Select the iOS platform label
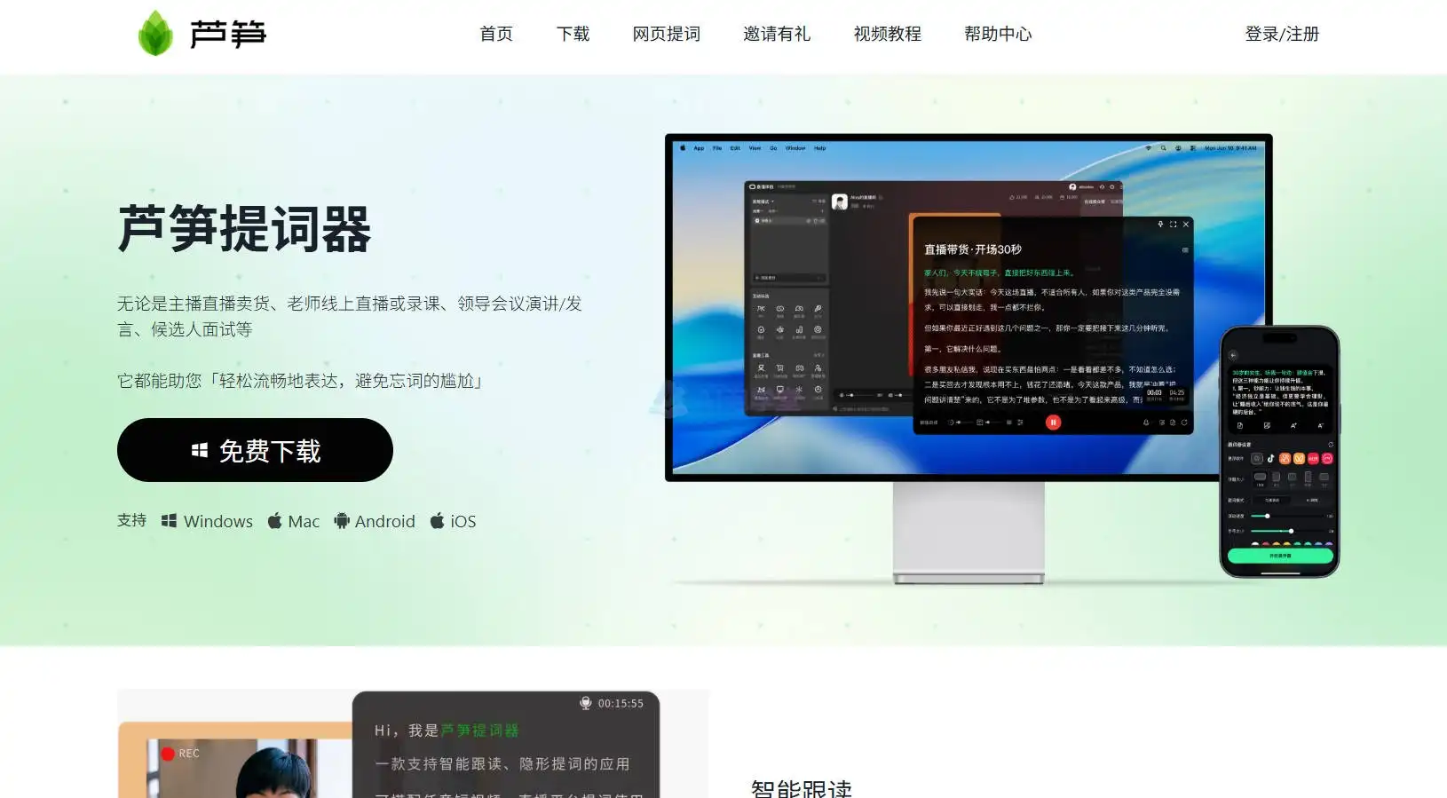 [463, 521]
